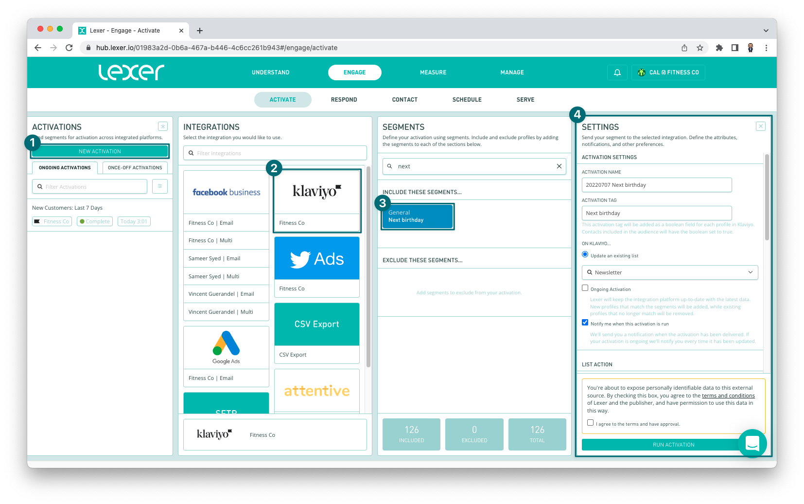The image size is (804, 504).
Task: Open the chat support bubble
Action: [752, 443]
